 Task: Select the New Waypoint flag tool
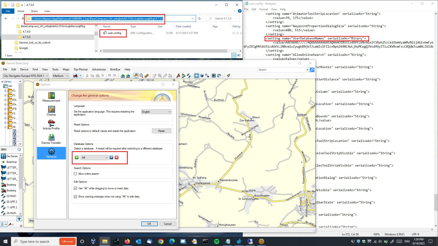coord(178,76)
